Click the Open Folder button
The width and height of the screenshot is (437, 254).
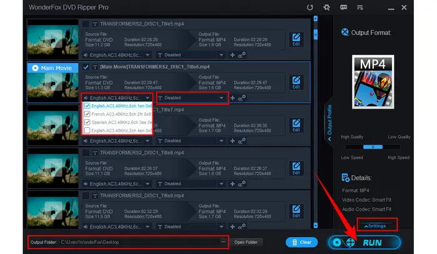tap(246, 242)
